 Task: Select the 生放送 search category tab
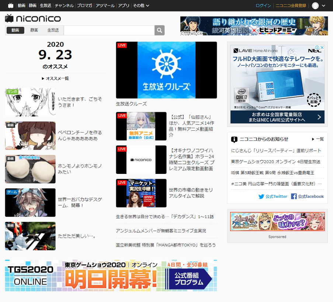53,30
